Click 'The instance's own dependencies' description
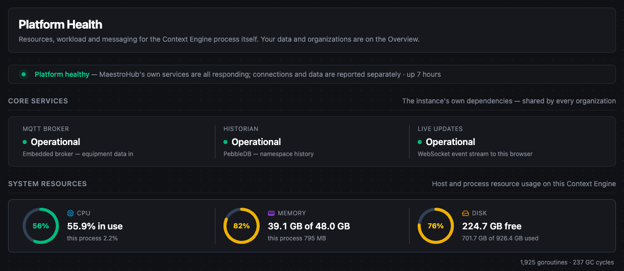Screen dimensions: 624x271 (509, 101)
